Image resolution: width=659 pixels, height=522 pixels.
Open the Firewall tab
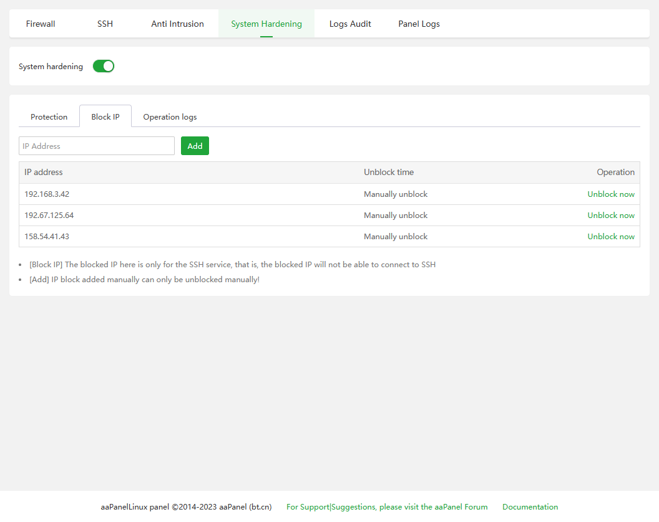click(41, 24)
